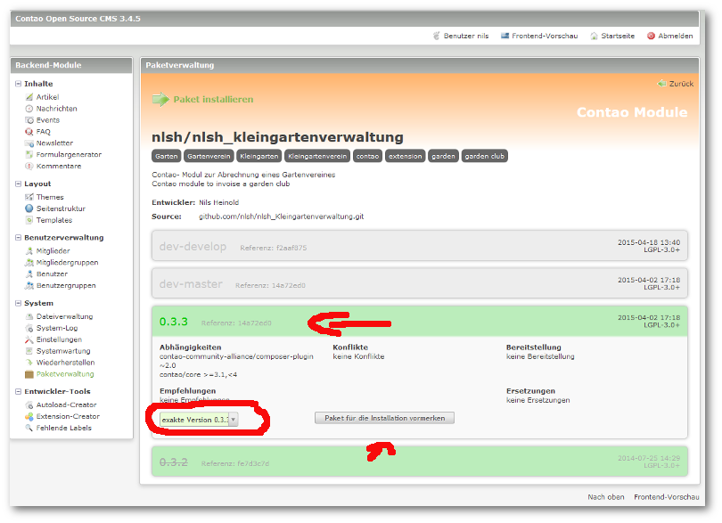Click the extension tag
Viewport: 722px width, 523px height.
click(x=406, y=157)
